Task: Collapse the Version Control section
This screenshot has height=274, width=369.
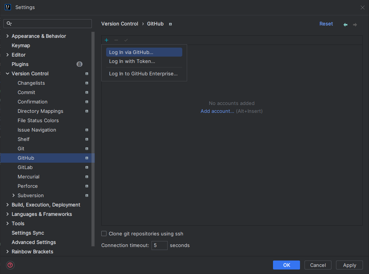Action: [7, 73]
